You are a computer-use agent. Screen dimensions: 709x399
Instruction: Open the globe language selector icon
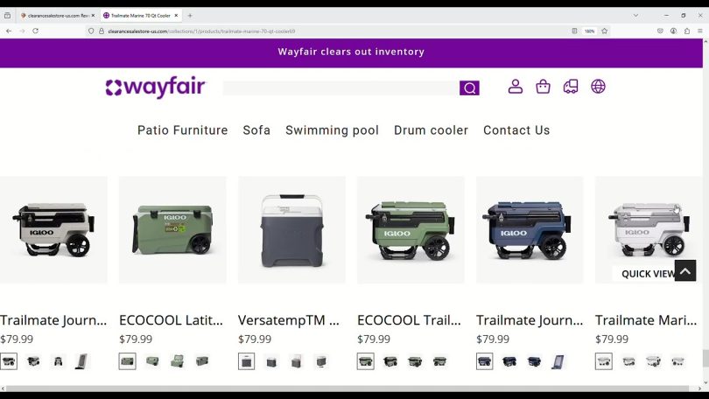coord(598,87)
